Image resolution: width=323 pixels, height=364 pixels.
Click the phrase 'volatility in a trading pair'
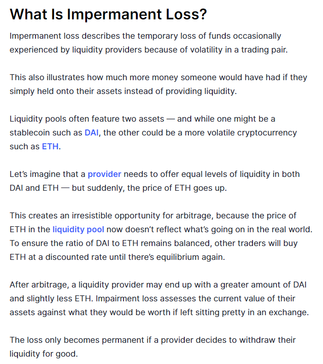click(238, 50)
